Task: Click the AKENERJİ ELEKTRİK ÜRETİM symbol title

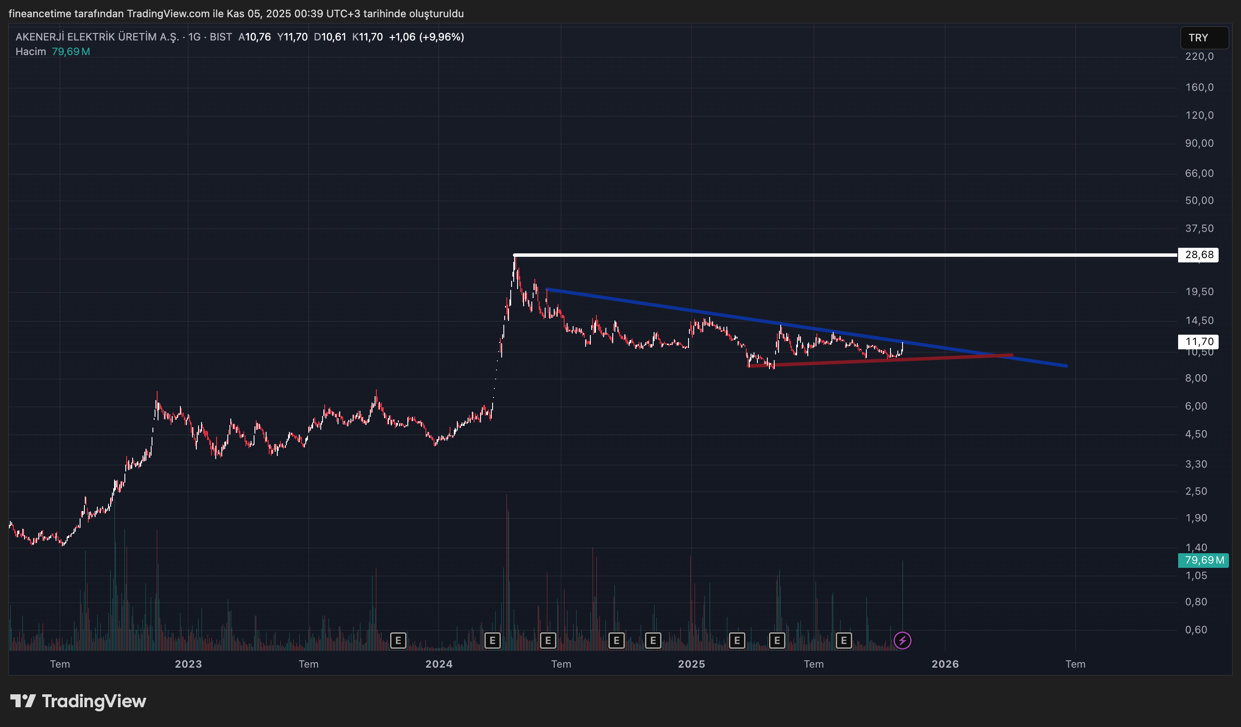Action: pos(97,37)
